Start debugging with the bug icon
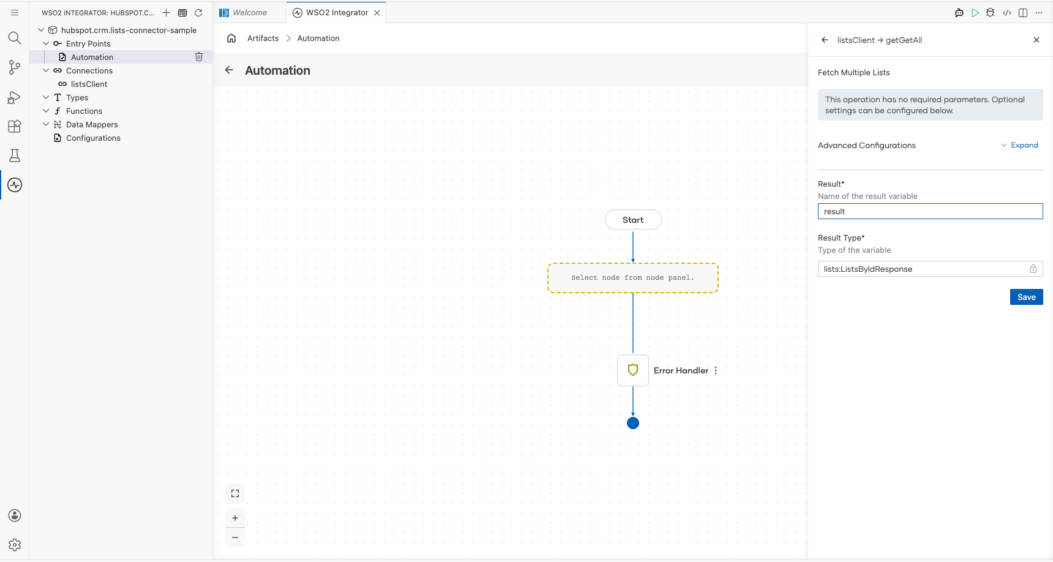1053x562 pixels. 991,12
